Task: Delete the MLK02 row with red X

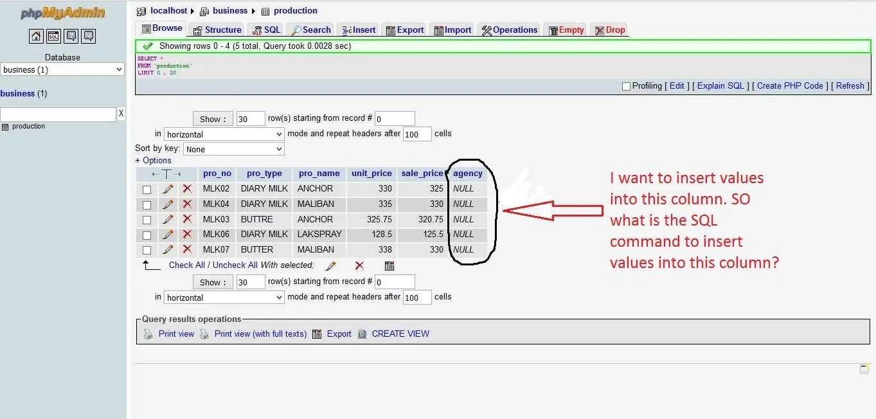Action: (187, 189)
